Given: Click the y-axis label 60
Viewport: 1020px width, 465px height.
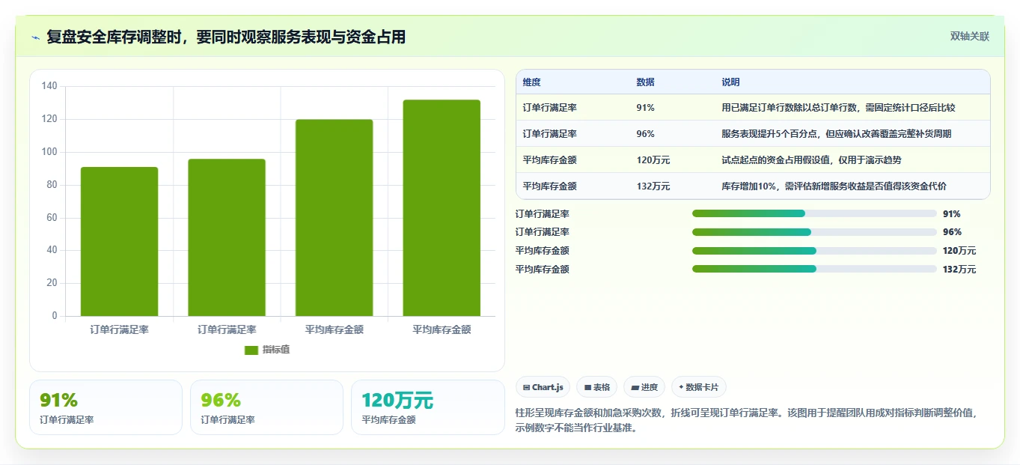Looking at the screenshot, I should point(52,218).
